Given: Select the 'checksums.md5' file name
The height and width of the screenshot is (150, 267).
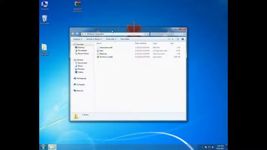Looking at the screenshot, I should (106, 47).
